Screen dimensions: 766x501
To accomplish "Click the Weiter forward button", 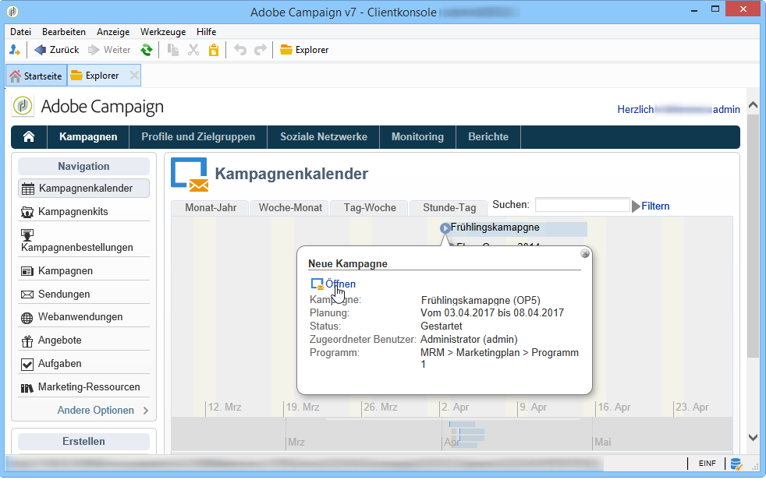I will [109, 50].
